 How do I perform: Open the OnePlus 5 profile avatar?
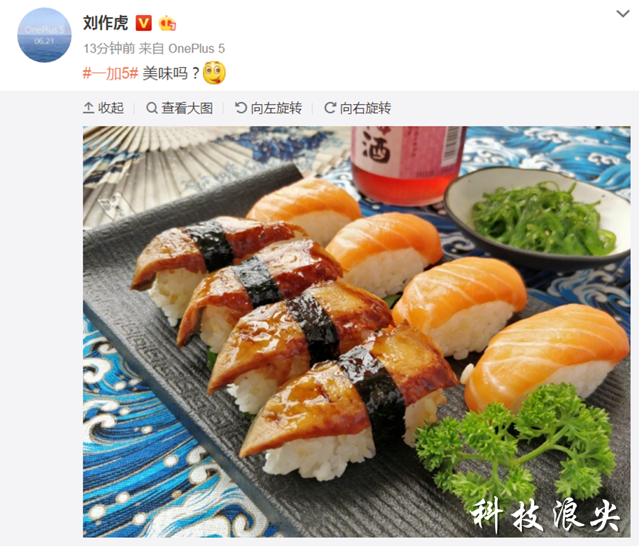pyautogui.click(x=44, y=35)
